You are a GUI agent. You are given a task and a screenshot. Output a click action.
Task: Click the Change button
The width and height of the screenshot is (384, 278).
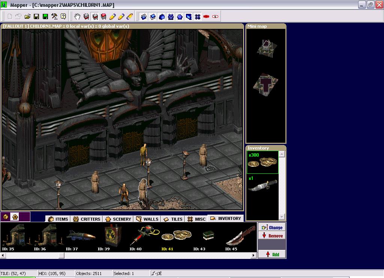[x=272, y=227]
